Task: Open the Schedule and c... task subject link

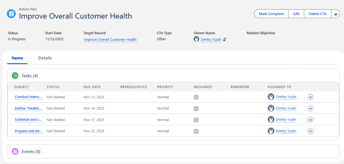Action: click(29, 120)
